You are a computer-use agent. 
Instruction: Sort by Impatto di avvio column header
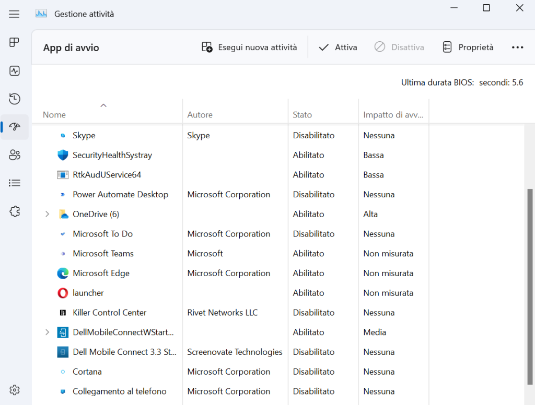(393, 115)
